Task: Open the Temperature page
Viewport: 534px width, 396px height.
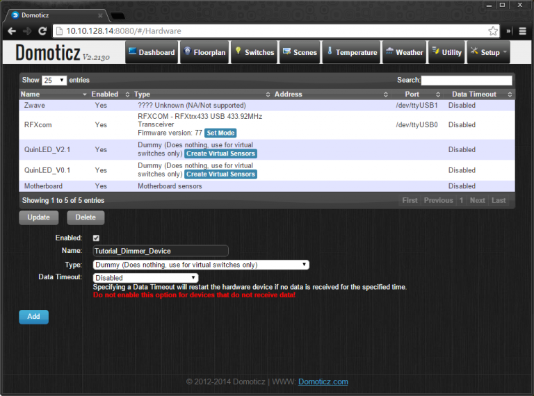Action: [351, 52]
